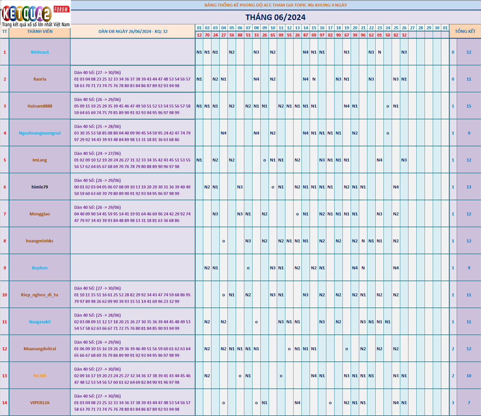
Task: Select the 'DÀN ĐB NGÀY 26/06/2024 - KQ: 32' header
Action: [133, 32]
